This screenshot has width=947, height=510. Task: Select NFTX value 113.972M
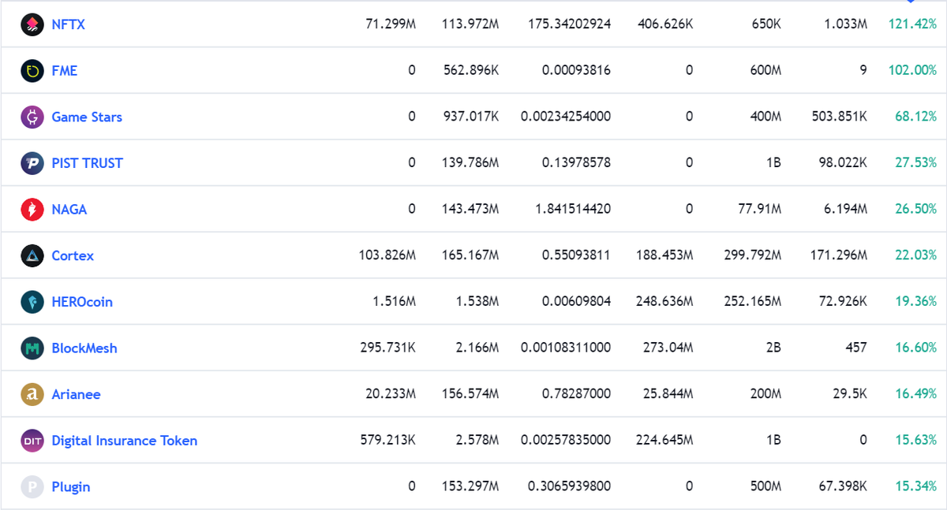[470, 24]
